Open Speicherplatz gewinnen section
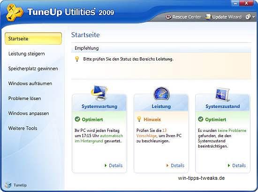Image resolution: width=258 pixels, height=192 pixels. (33, 69)
